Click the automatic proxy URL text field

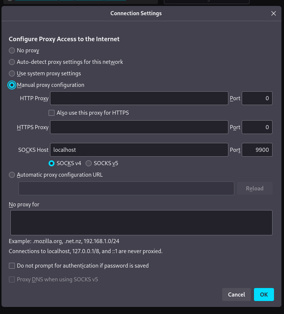coord(126,188)
